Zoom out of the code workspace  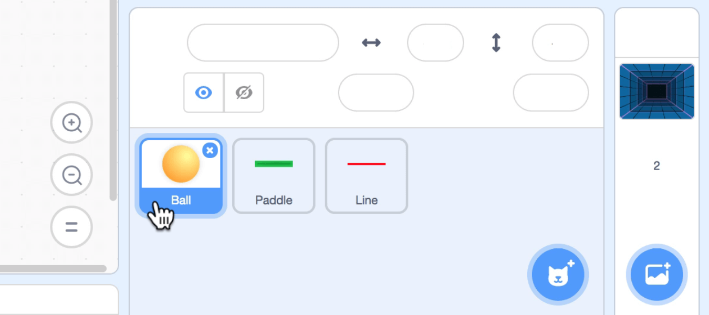[71, 175]
